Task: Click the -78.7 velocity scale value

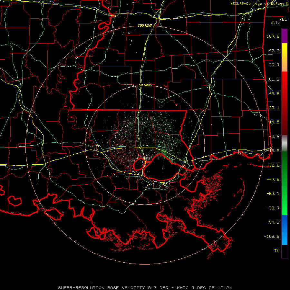Action: point(273,208)
